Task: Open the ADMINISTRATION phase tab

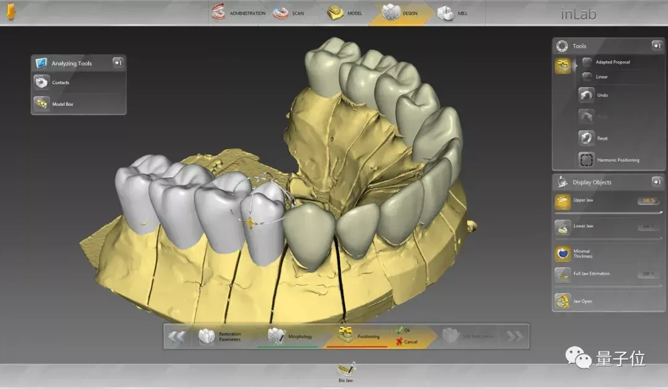Action: pos(239,13)
